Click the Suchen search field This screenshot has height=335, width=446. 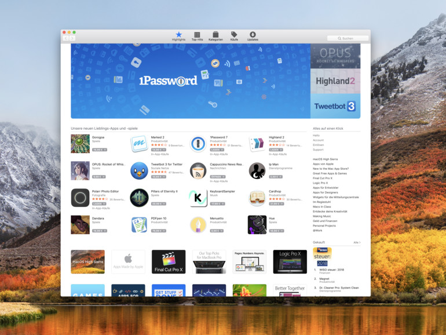348,38
